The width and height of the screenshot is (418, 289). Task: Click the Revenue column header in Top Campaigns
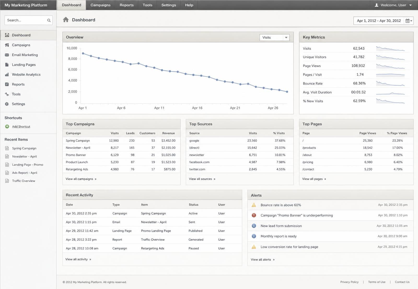tap(169, 133)
